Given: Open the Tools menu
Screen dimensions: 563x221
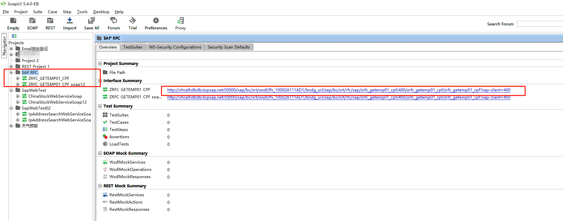Looking at the screenshot, I should click(82, 12).
